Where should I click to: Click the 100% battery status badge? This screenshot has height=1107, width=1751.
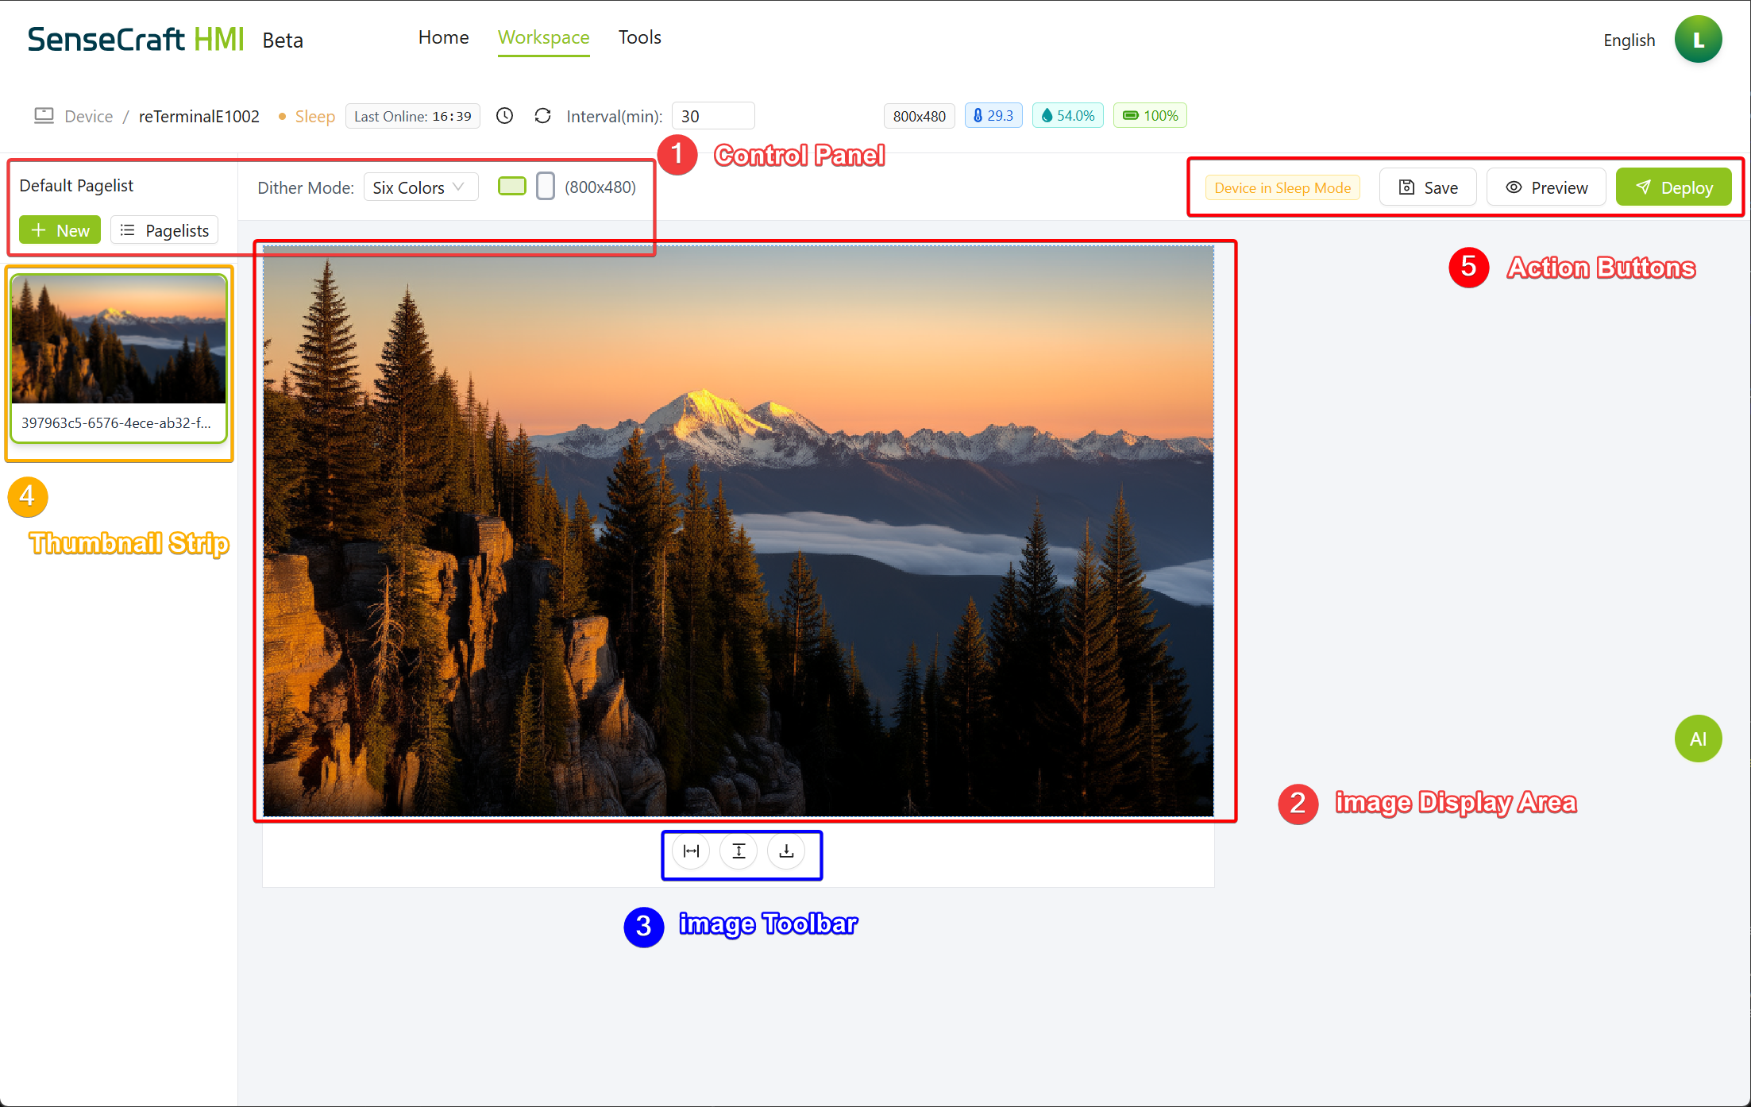tap(1150, 116)
